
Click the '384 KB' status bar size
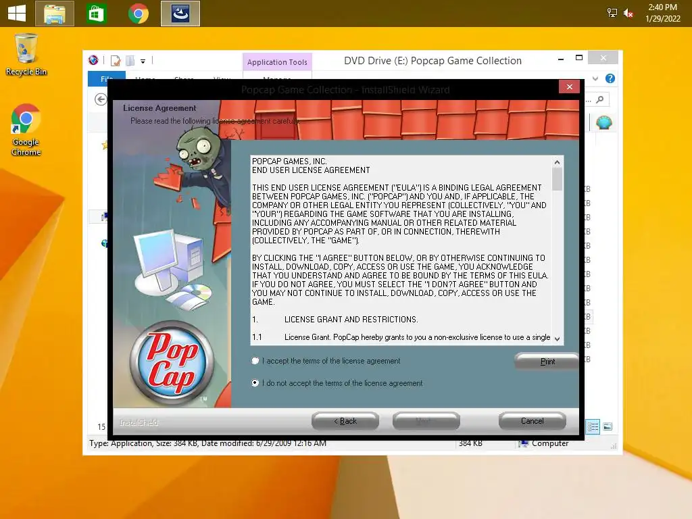[470, 443]
